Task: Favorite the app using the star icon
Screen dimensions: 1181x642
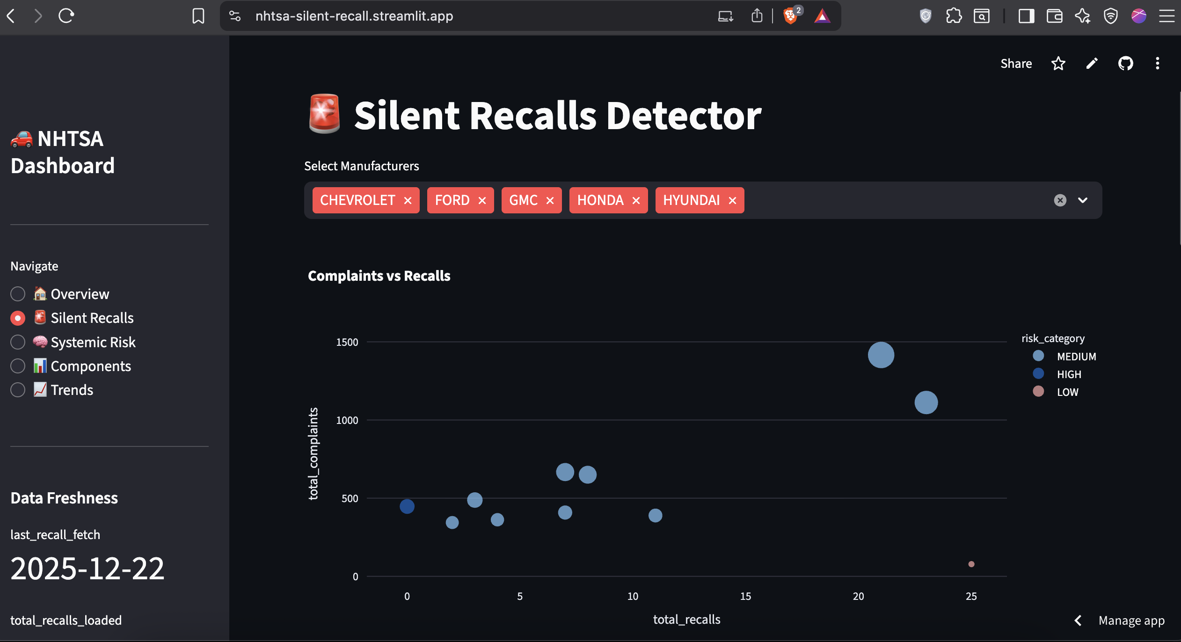Action: pos(1058,63)
